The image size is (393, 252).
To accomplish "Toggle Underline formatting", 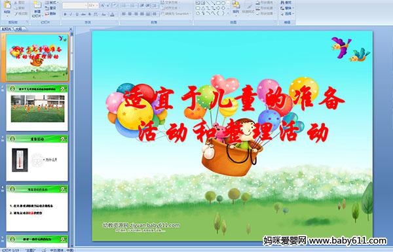I will (x=77, y=14).
